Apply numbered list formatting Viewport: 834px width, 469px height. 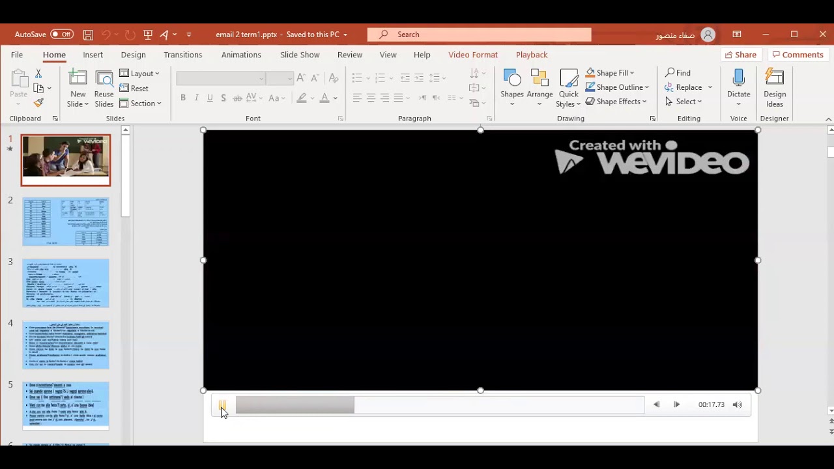click(381, 78)
